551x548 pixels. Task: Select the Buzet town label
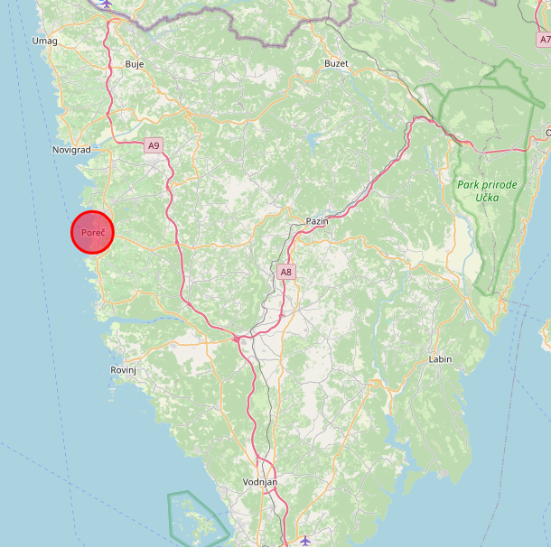[336, 63]
